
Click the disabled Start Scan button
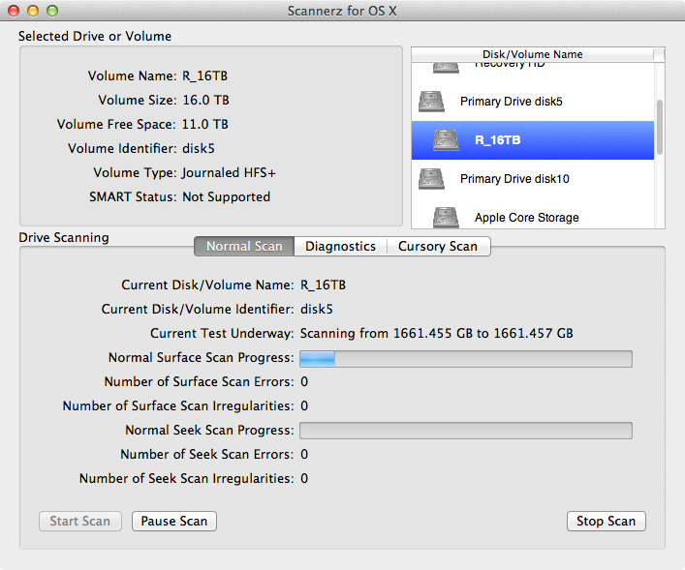pyautogui.click(x=80, y=521)
